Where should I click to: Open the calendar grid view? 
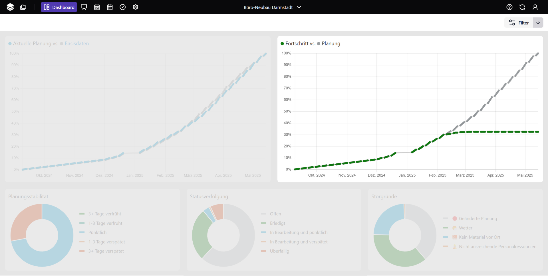[x=110, y=7]
